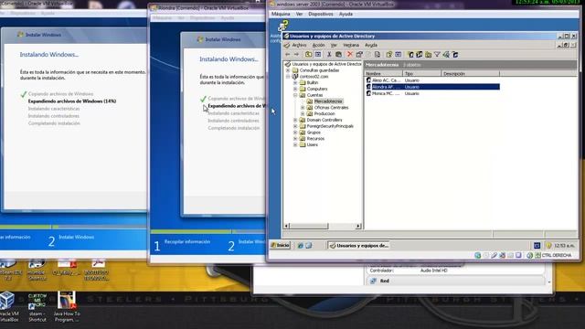Click right arrow of tree horizontal scrollbar
The height and width of the screenshot is (329, 585).
(x=358, y=226)
